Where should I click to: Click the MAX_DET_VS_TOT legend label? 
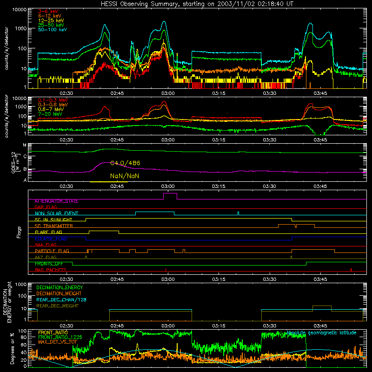(58, 342)
